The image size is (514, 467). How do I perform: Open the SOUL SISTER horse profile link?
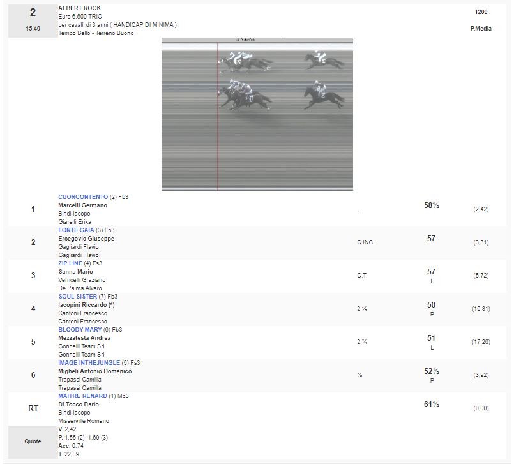point(77,297)
